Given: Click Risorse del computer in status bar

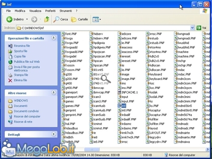Looking at the screenshot, I should (180, 155).
